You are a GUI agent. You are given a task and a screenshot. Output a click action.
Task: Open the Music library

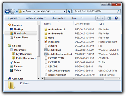17,62
